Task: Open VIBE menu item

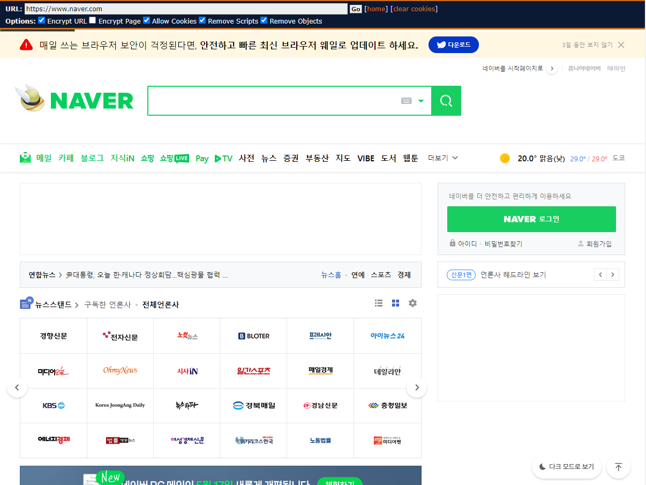Action: pos(366,158)
